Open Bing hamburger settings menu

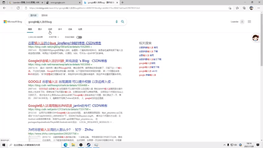click(250, 22)
